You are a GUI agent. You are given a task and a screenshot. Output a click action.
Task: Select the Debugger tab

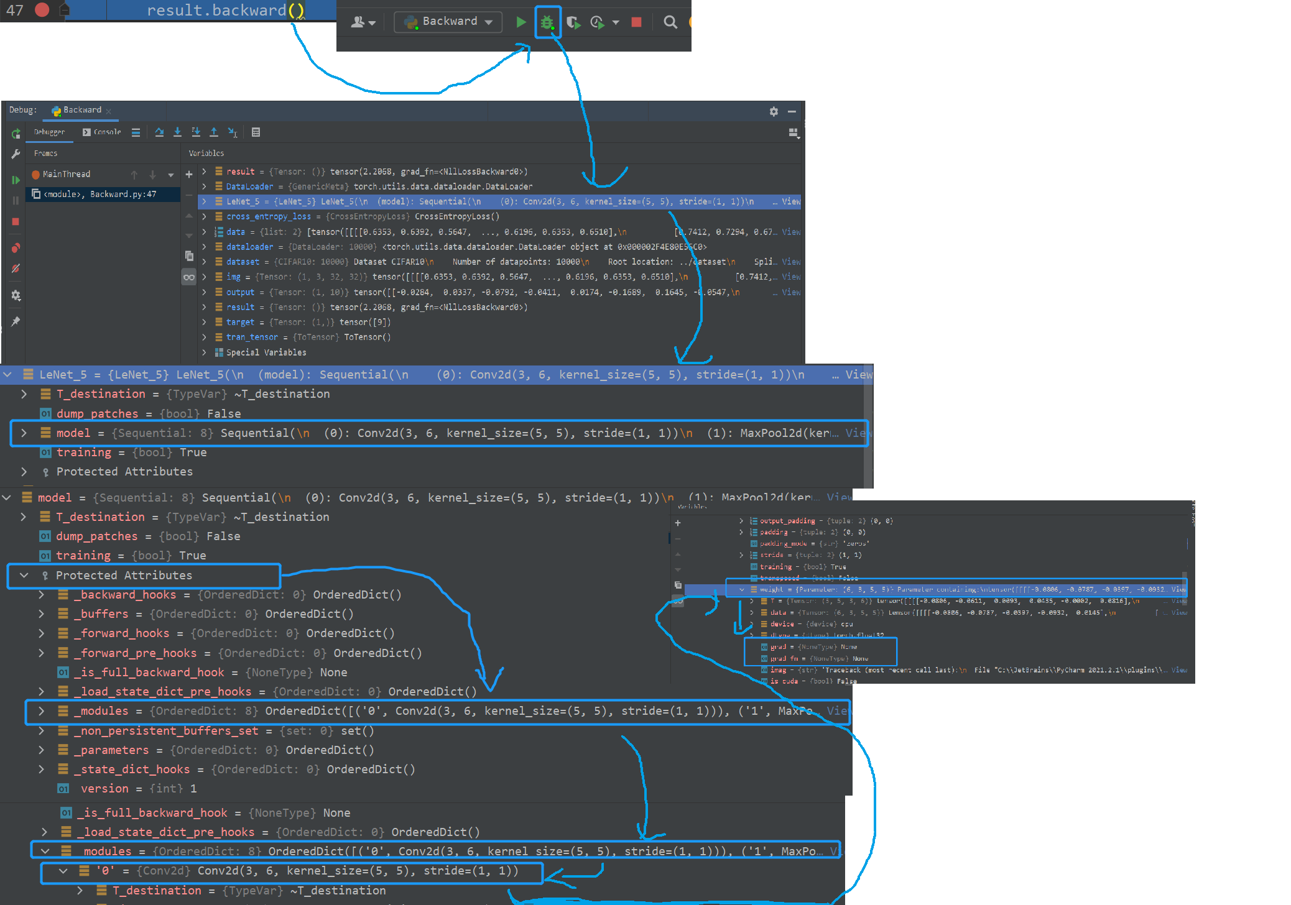coord(49,132)
